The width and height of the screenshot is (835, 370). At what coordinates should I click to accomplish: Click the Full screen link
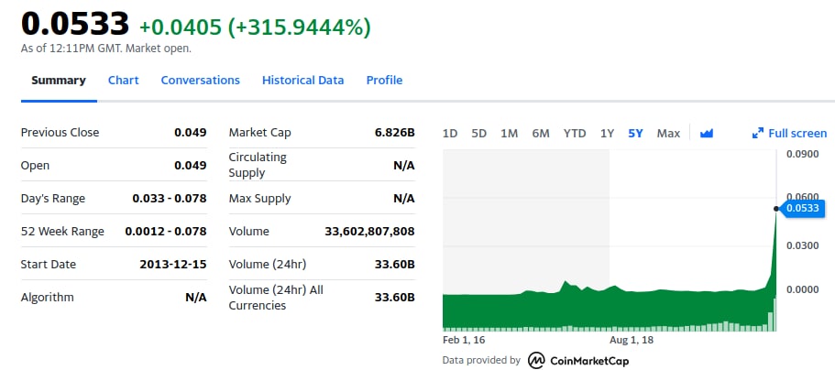pyautogui.click(x=797, y=133)
